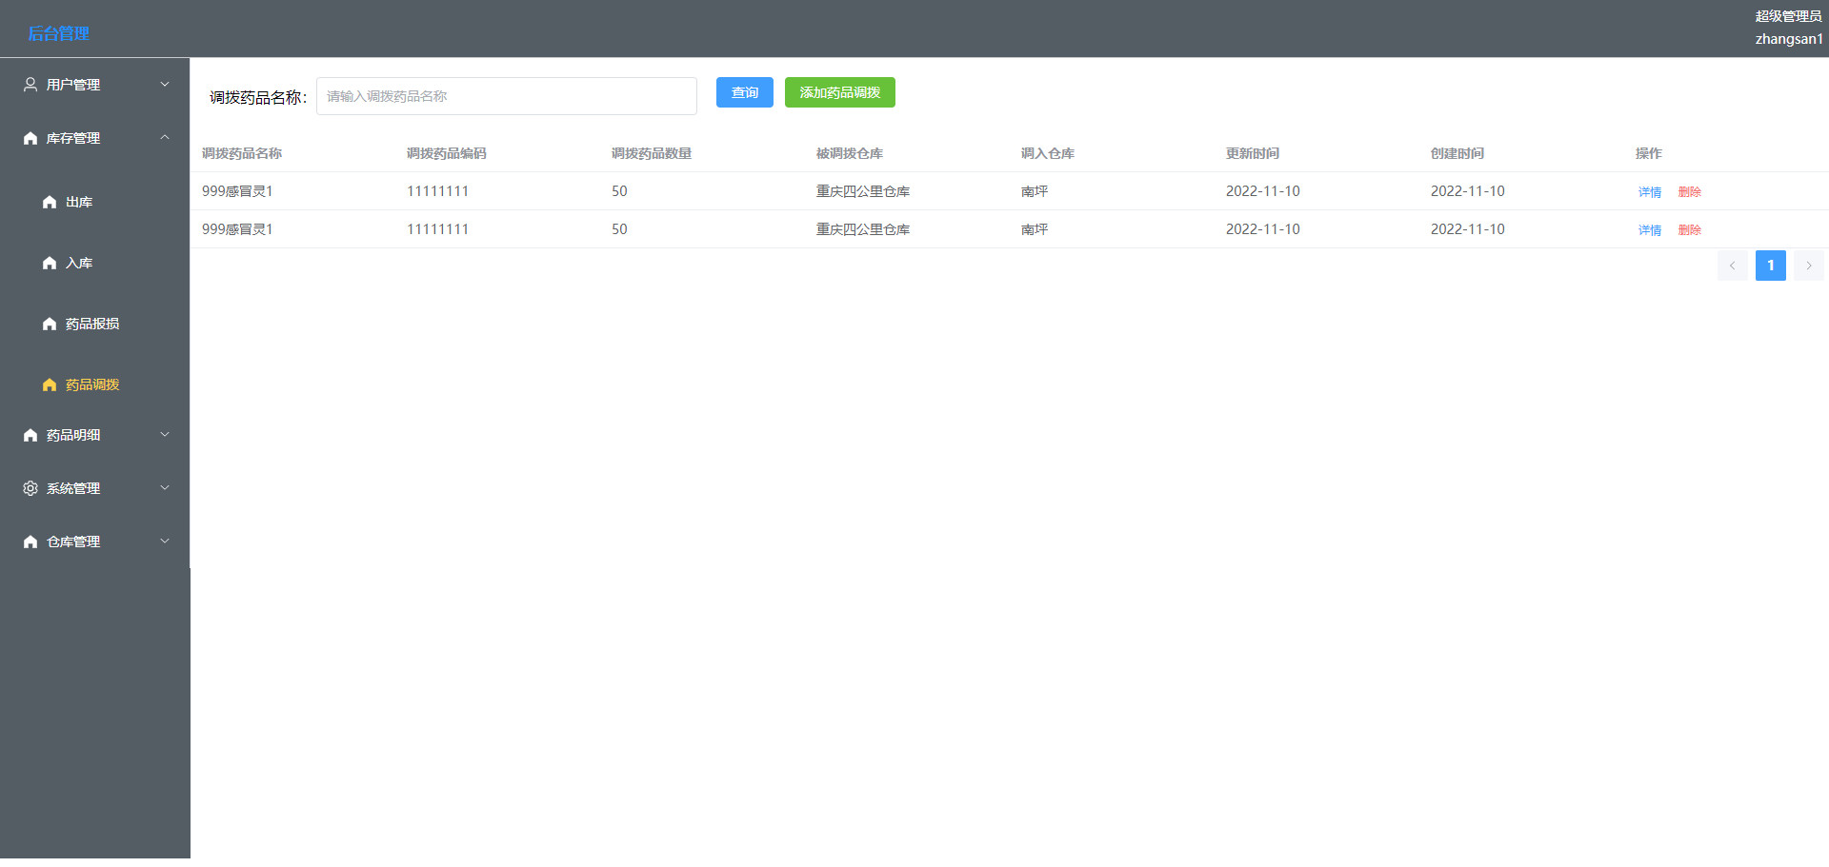Click 11111111 code in the second row
Viewport: 1829px width, 867px height.
point(438,229)
